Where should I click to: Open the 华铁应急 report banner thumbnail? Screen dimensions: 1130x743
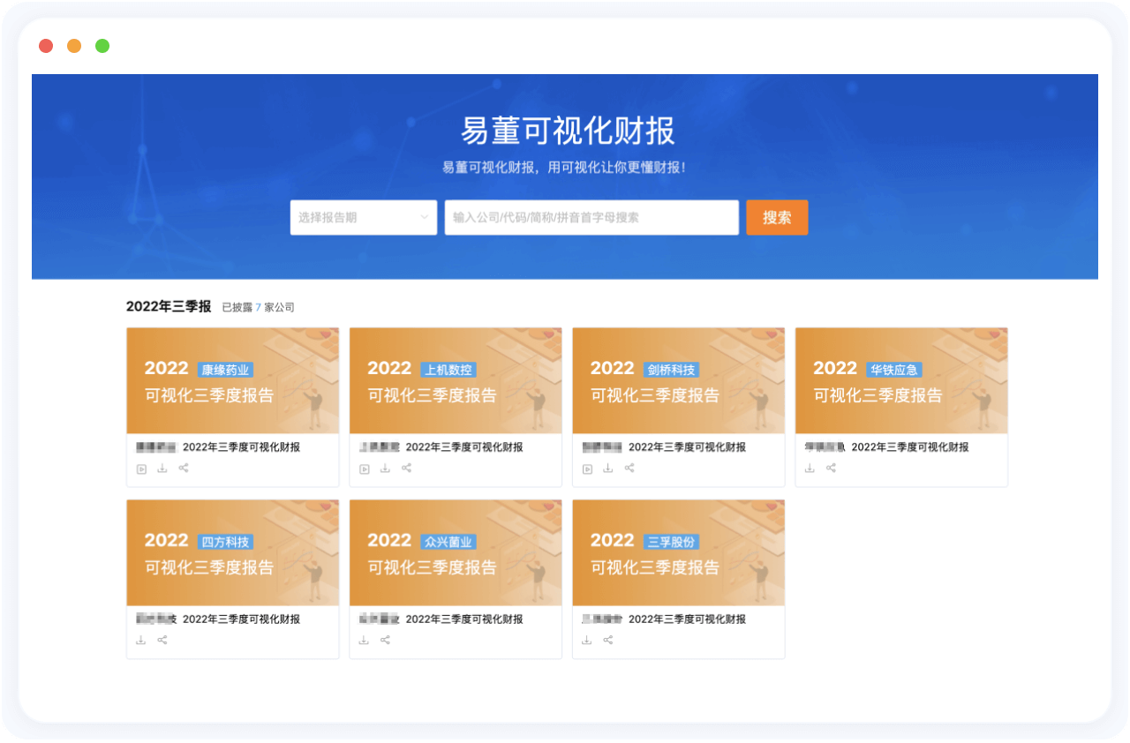coord(901,380)
